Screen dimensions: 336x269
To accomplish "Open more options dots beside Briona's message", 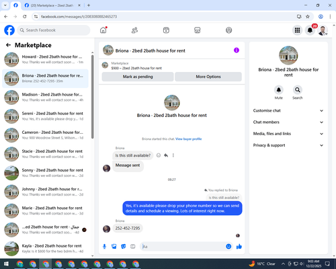I will [173, 155].
